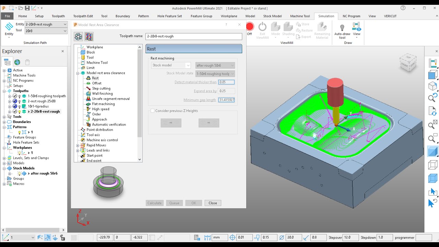The height and width of the screenshot is (247, 439).
Task: Toggle lightbulb of workplane 1
Action: (x=20, y=153)
